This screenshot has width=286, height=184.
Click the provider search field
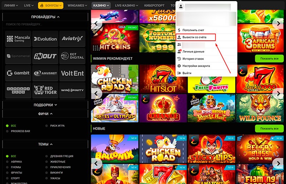click(45, 24)
